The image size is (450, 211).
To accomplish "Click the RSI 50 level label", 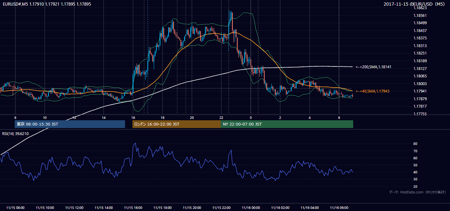I will (x=415, y=165).
